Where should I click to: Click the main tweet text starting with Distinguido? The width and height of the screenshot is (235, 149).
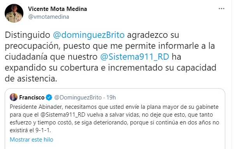(x=110, y=57)
